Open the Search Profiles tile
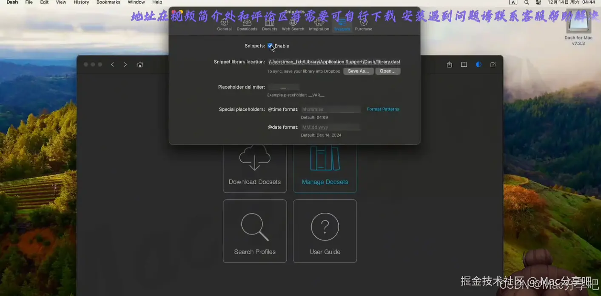The height and width of the screenshot is (296, 601). [255, 231]
